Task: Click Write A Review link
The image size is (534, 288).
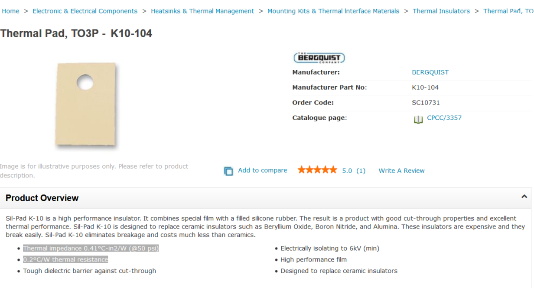Action: [401, 170]
